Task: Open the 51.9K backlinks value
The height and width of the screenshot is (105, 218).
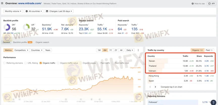Action: pyautogui.click(x=47, y=29)
